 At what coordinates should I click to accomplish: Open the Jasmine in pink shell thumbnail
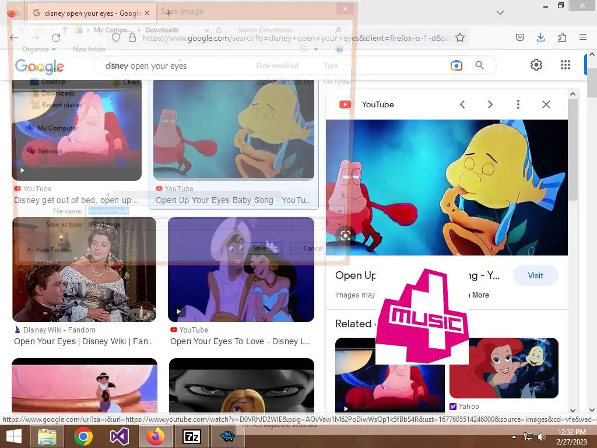click(x=85, y=386)
